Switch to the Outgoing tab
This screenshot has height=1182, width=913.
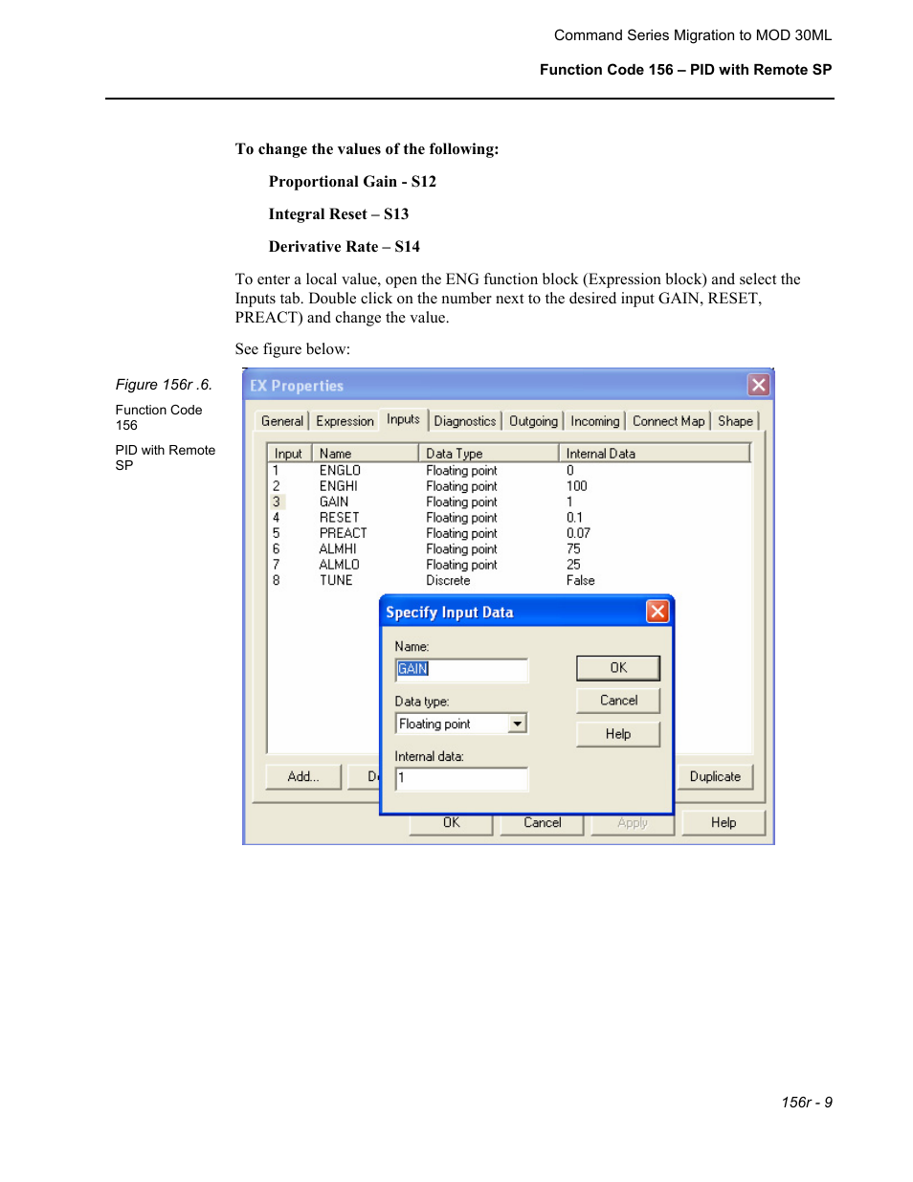[533, 421]
